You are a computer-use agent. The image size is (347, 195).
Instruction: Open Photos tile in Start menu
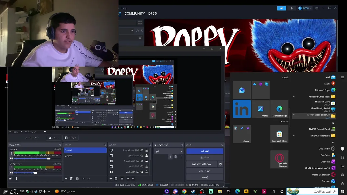(261, 109)
